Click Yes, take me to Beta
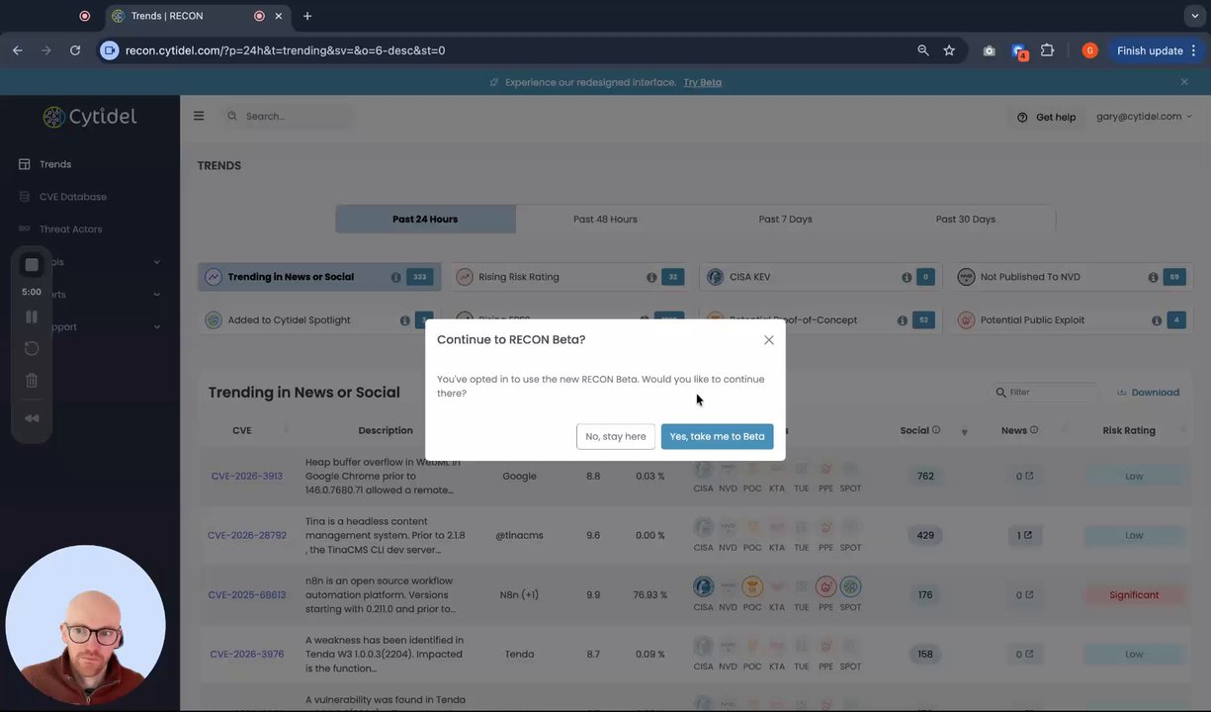 (718, 436)
